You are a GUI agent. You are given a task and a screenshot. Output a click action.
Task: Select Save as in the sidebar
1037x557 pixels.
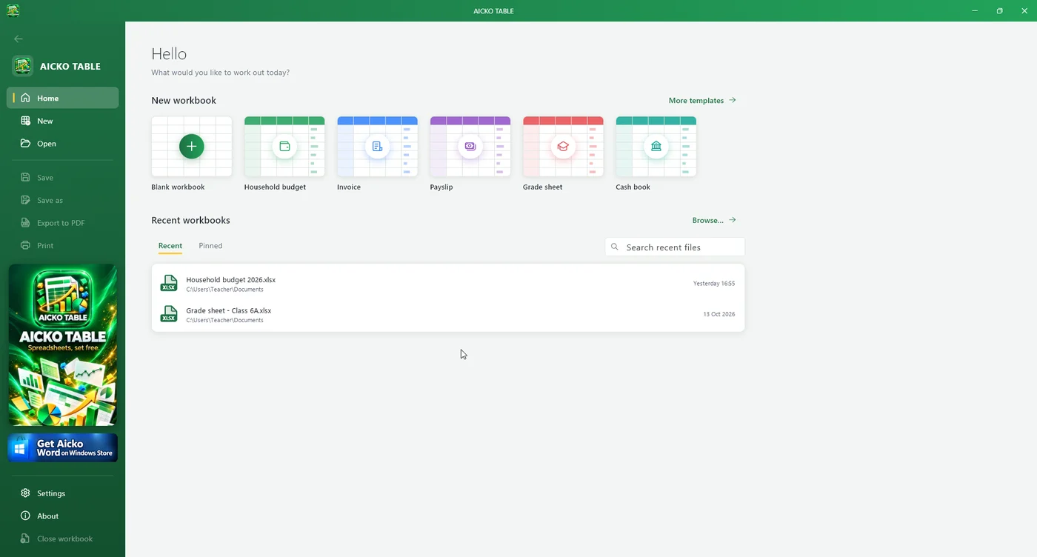pos(63,200)
